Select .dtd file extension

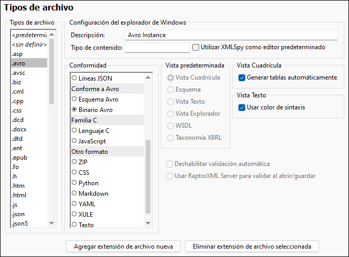click(29, 139)
